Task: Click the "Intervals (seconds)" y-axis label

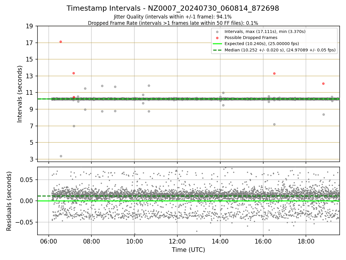Action: pos(20,94)
